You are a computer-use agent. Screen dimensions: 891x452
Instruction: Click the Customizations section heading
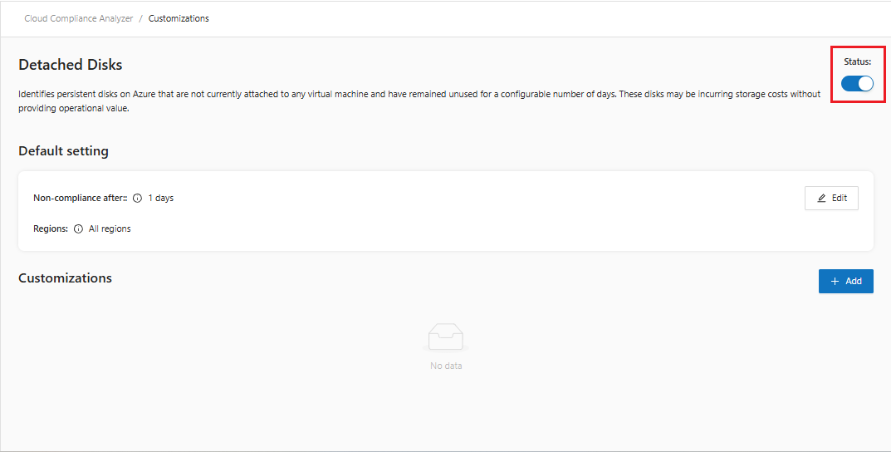click(65, 278)
